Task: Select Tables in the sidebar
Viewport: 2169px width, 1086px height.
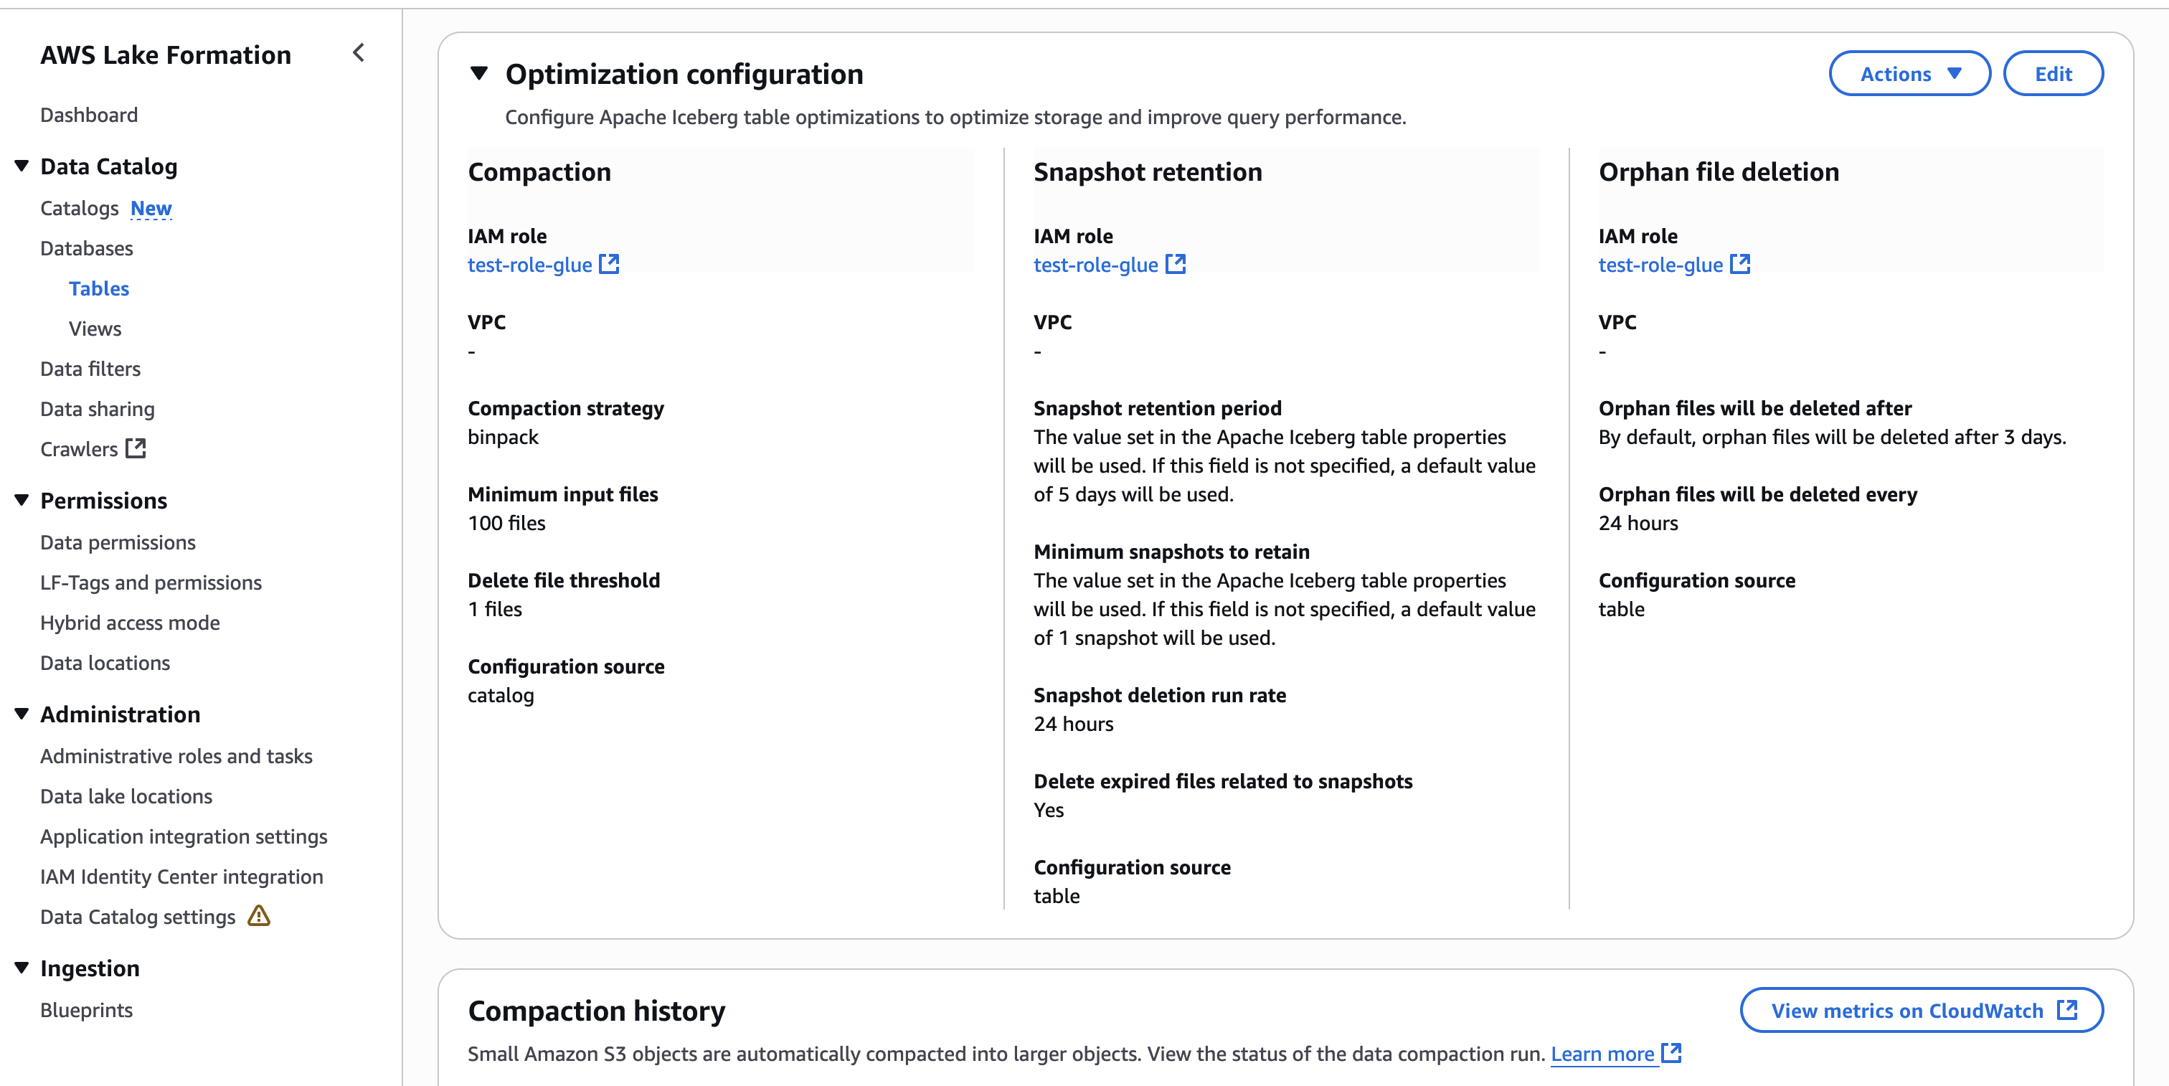Action: click(98, 288)
